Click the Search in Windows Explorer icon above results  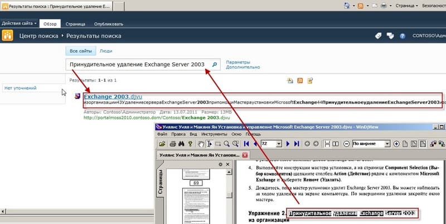[x=310, y=81]
